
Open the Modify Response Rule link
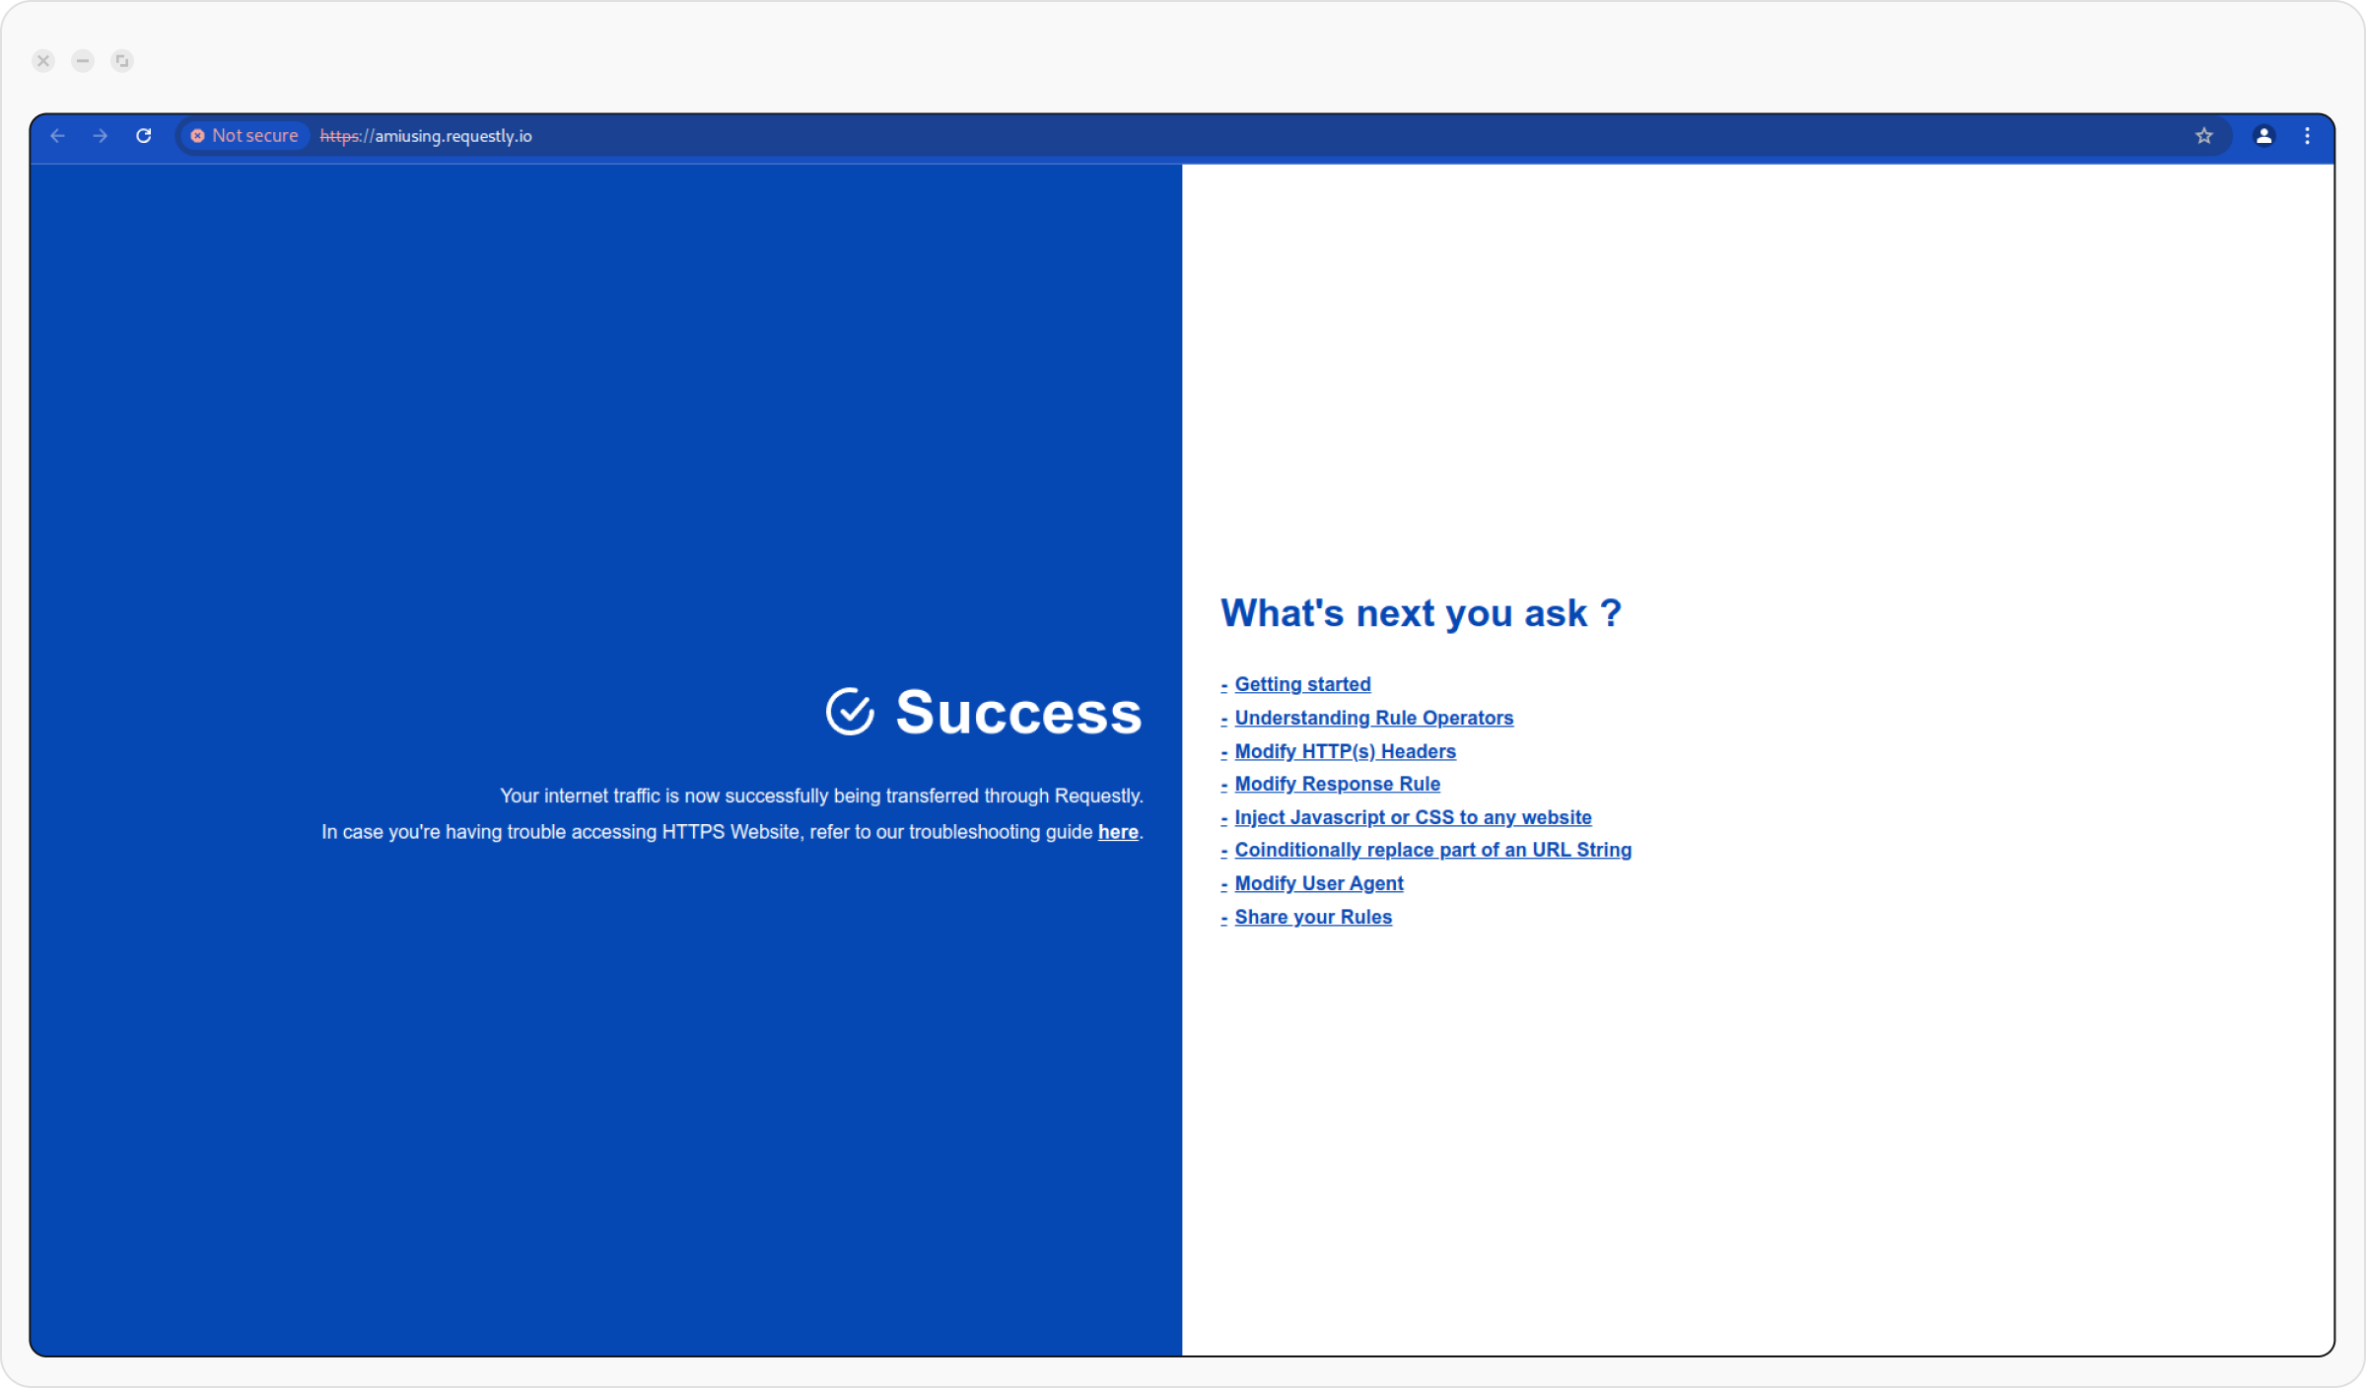coord(1337,784)
